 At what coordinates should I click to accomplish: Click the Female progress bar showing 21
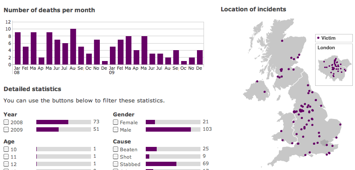[173, 122]
